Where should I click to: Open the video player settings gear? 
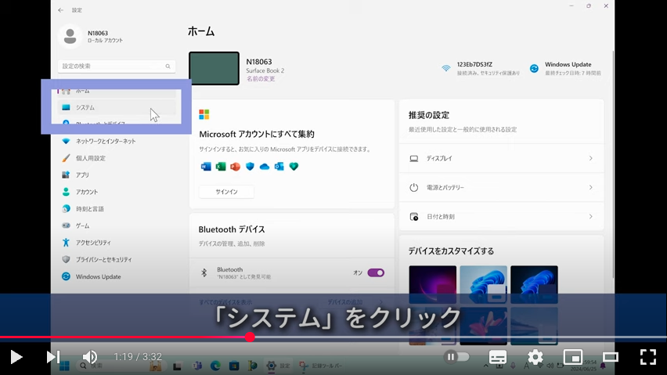click(535, 357)
